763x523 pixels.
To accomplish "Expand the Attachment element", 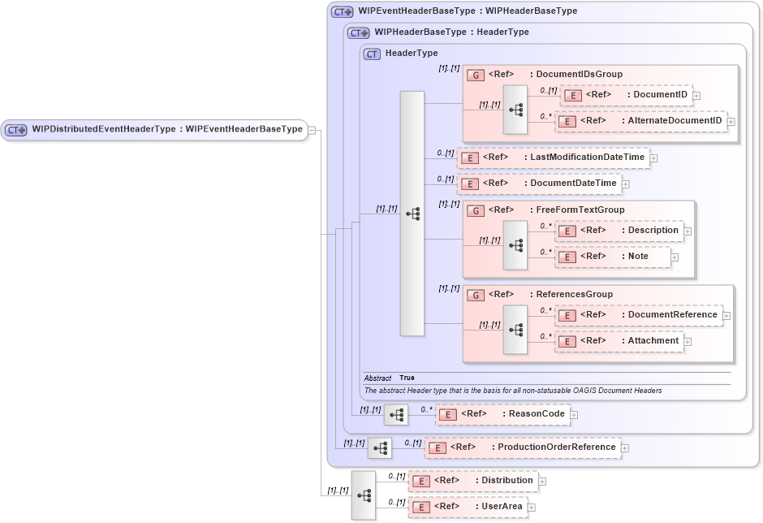I will [x=688, y=341].
